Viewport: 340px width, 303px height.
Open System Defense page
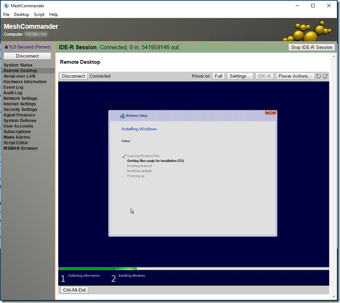click(x=20, y=120)
